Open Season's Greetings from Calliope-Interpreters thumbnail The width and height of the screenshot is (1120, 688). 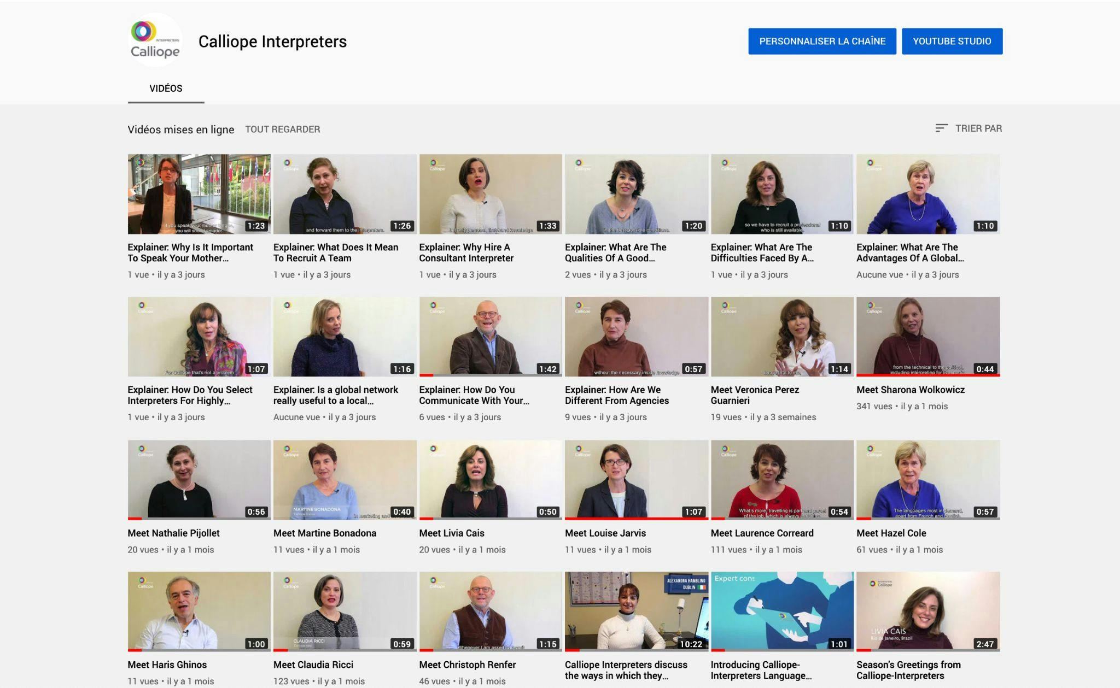[928, 611]
